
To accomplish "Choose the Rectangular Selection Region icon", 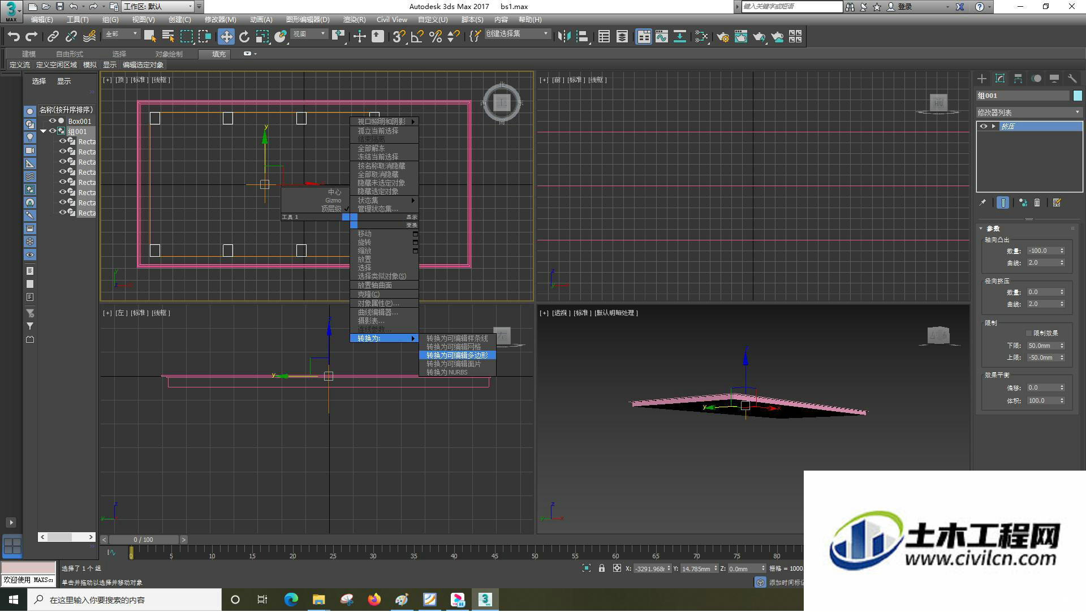I will [186, 37].
